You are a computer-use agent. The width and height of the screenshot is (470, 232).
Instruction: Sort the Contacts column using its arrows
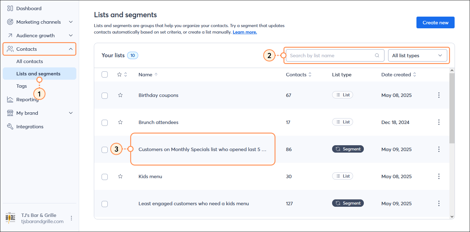pos(310,74)
